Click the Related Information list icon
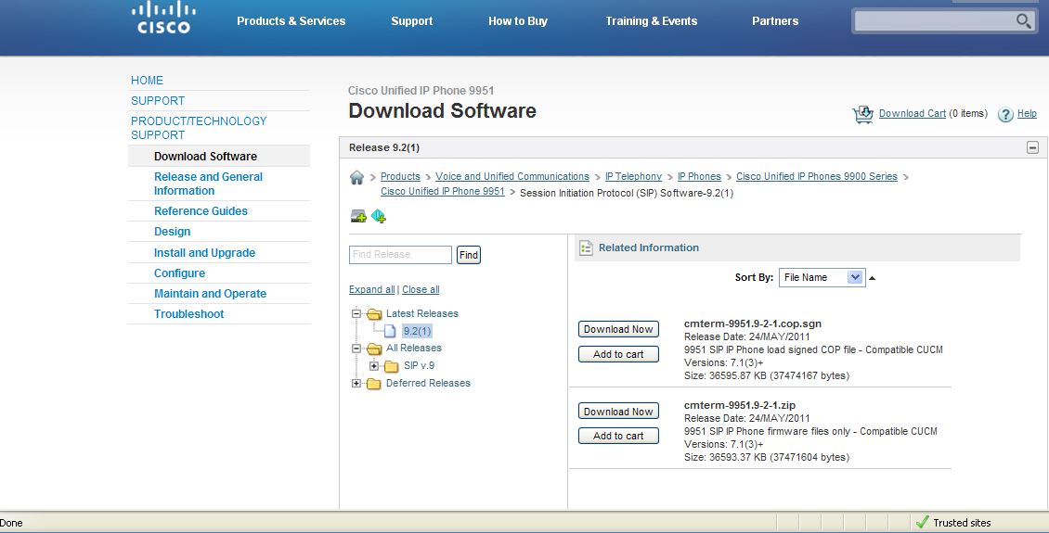 tap(586, 247)
